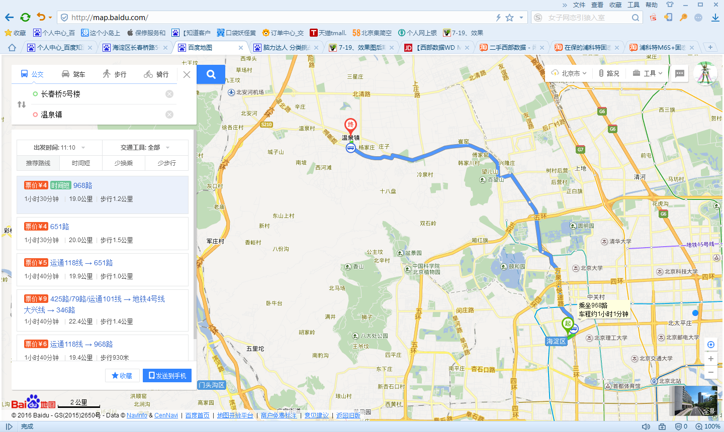
Task: Click the user avatar on map
Action: coord(705,73)
